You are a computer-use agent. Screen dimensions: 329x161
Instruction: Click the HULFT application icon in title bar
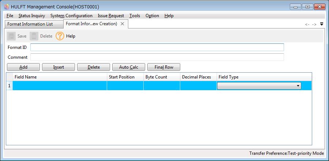tap(7, 7)
